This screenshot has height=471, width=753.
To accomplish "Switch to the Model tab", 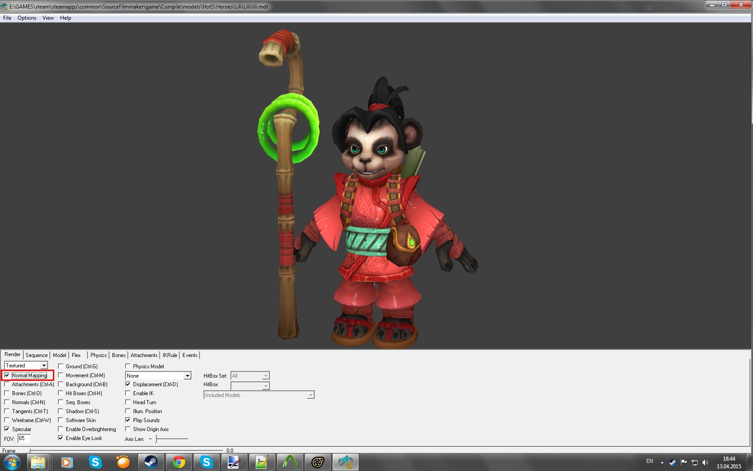I will coord(59,355).
